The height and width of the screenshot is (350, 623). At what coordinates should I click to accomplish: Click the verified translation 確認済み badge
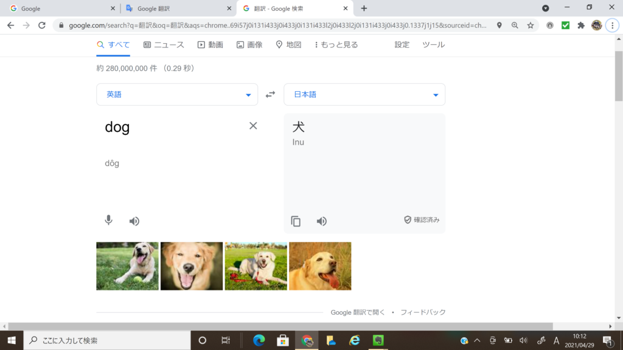click(x=422, y=220)
